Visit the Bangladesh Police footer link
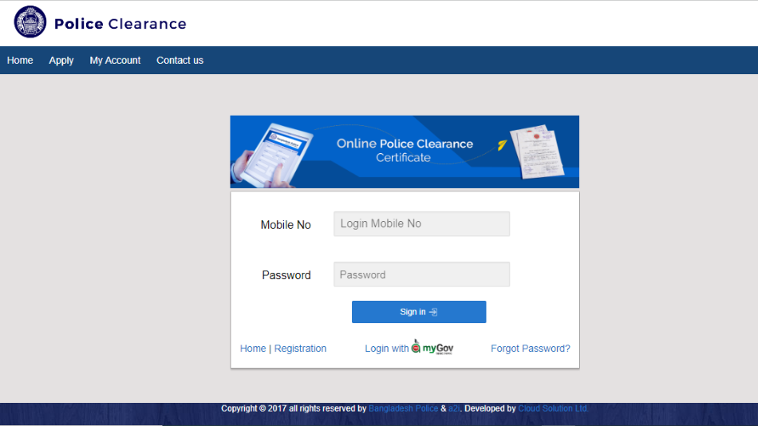 (x=403, y=408)
